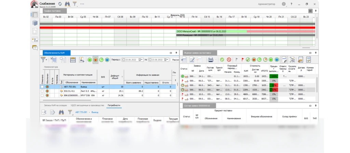The width and height of the screenshot is (350, 153).
Task: Switch to the Потребности tab
Action: pos(113,106)
